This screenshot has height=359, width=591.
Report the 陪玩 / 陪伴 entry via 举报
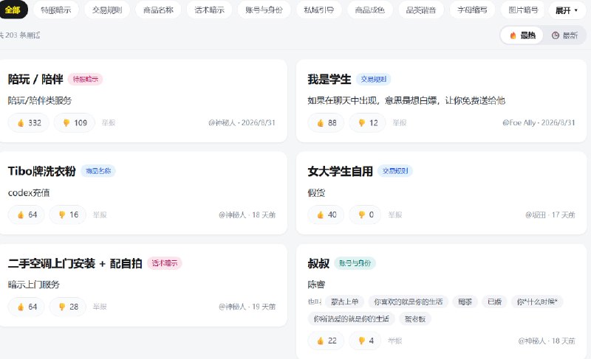(108, 122)
